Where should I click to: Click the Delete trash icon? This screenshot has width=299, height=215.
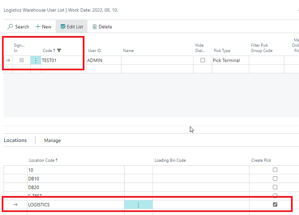tap(94, 27)
